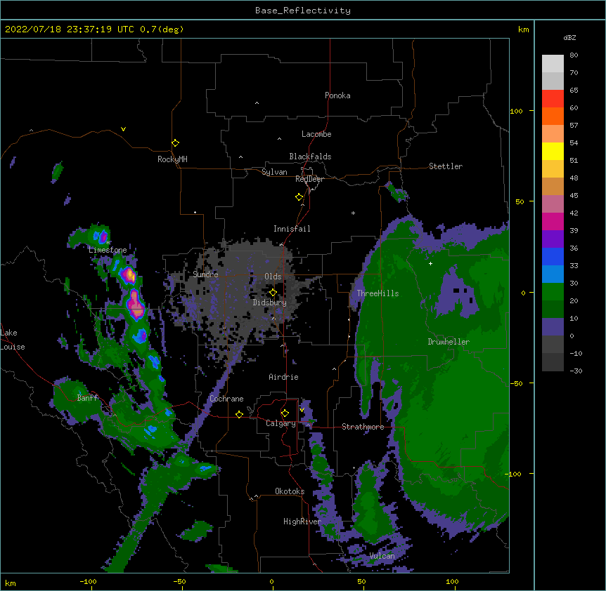Choose the purple 36-39 dBZ legend swatch
606x591 pixels.
553,239
